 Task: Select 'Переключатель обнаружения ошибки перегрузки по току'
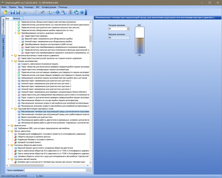47,30
